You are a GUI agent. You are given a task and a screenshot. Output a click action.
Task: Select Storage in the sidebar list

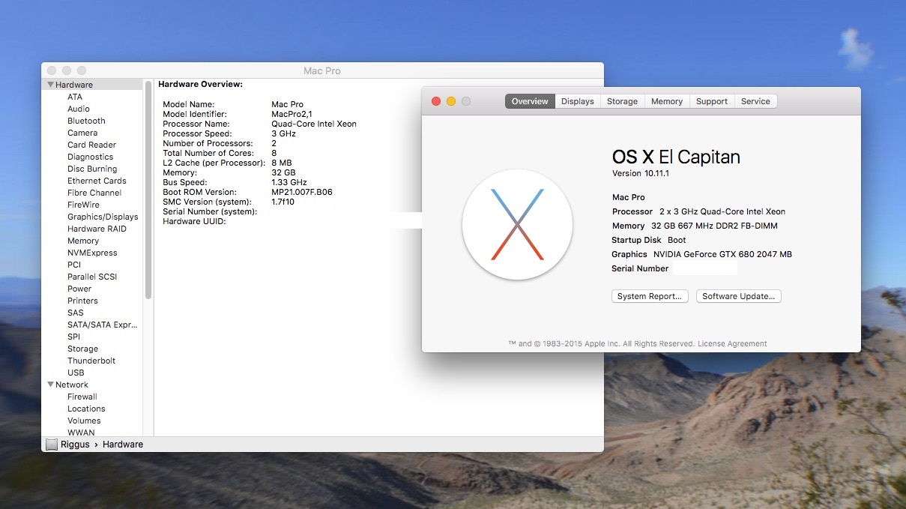pyautogui.click(x=82, y=349)
